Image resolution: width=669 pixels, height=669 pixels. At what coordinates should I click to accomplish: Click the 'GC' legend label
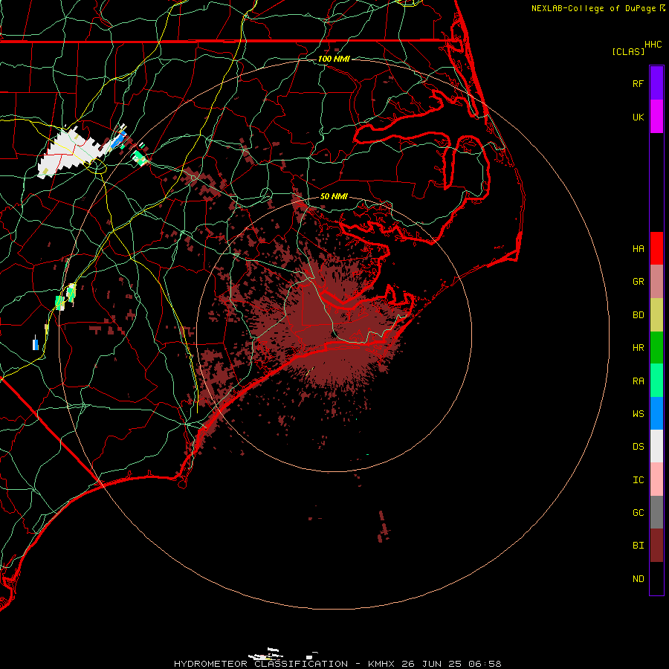pos(638,512)
